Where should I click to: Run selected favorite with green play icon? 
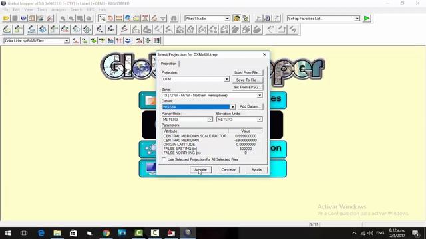pyautogui.click(x=367, y=18)
